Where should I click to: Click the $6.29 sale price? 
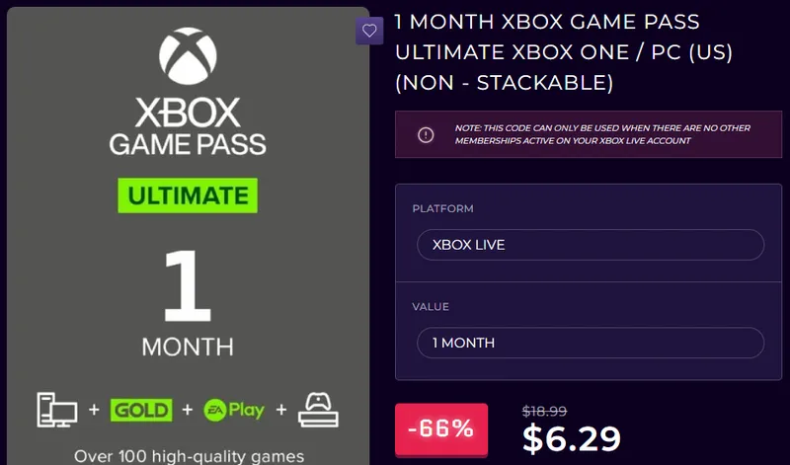(x=572, y=438)
